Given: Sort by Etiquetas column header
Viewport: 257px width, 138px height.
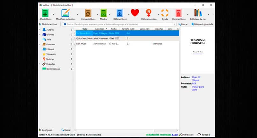Looking at the screenshot, I should (159, 29).
